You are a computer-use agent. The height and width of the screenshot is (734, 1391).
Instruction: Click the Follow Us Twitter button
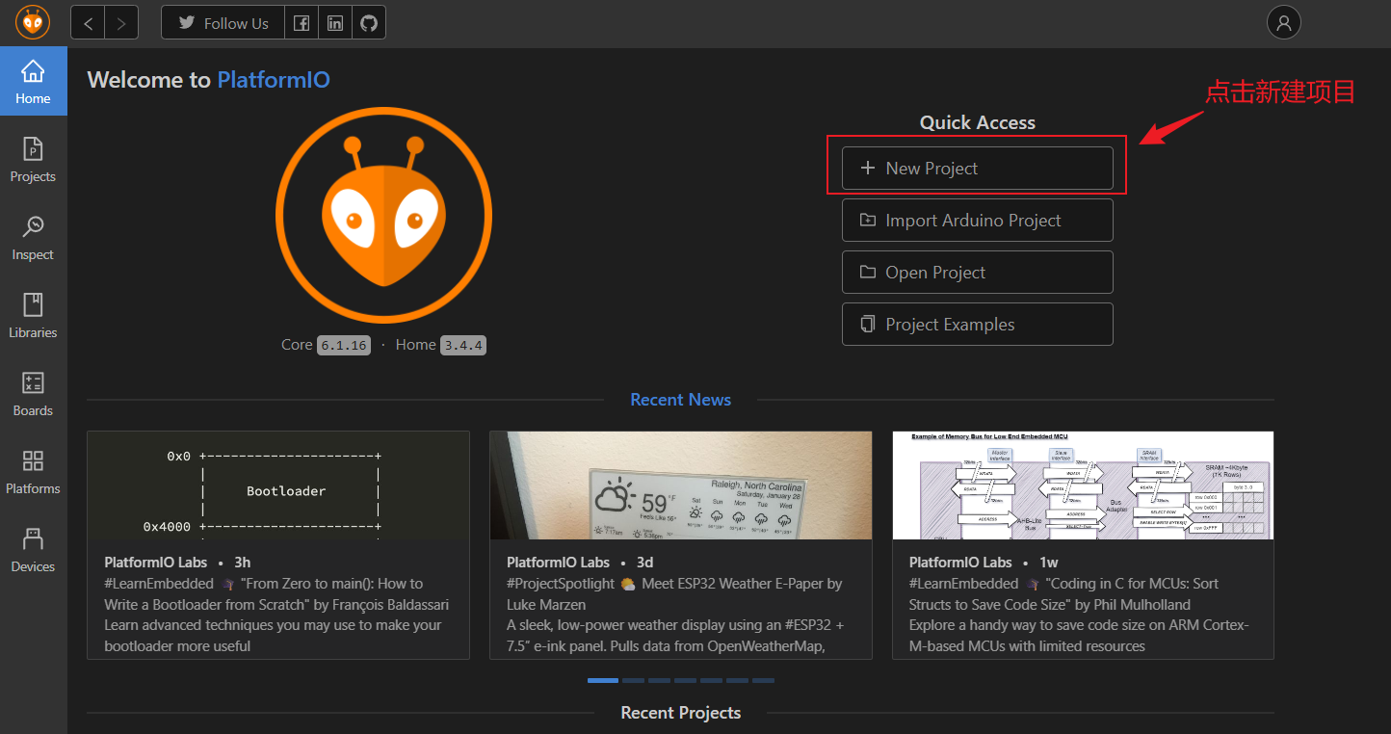point(223,23)
